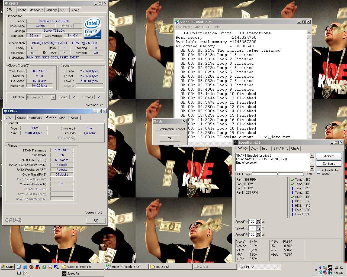347x277 pixels.
Task: Open the Calculate(C) menu in Super PI
Action: pyautogui.click(x=184, y=27)
